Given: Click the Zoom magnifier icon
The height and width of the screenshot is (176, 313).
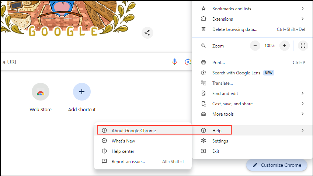Looking at the screenshot, I should pos(204,46).
